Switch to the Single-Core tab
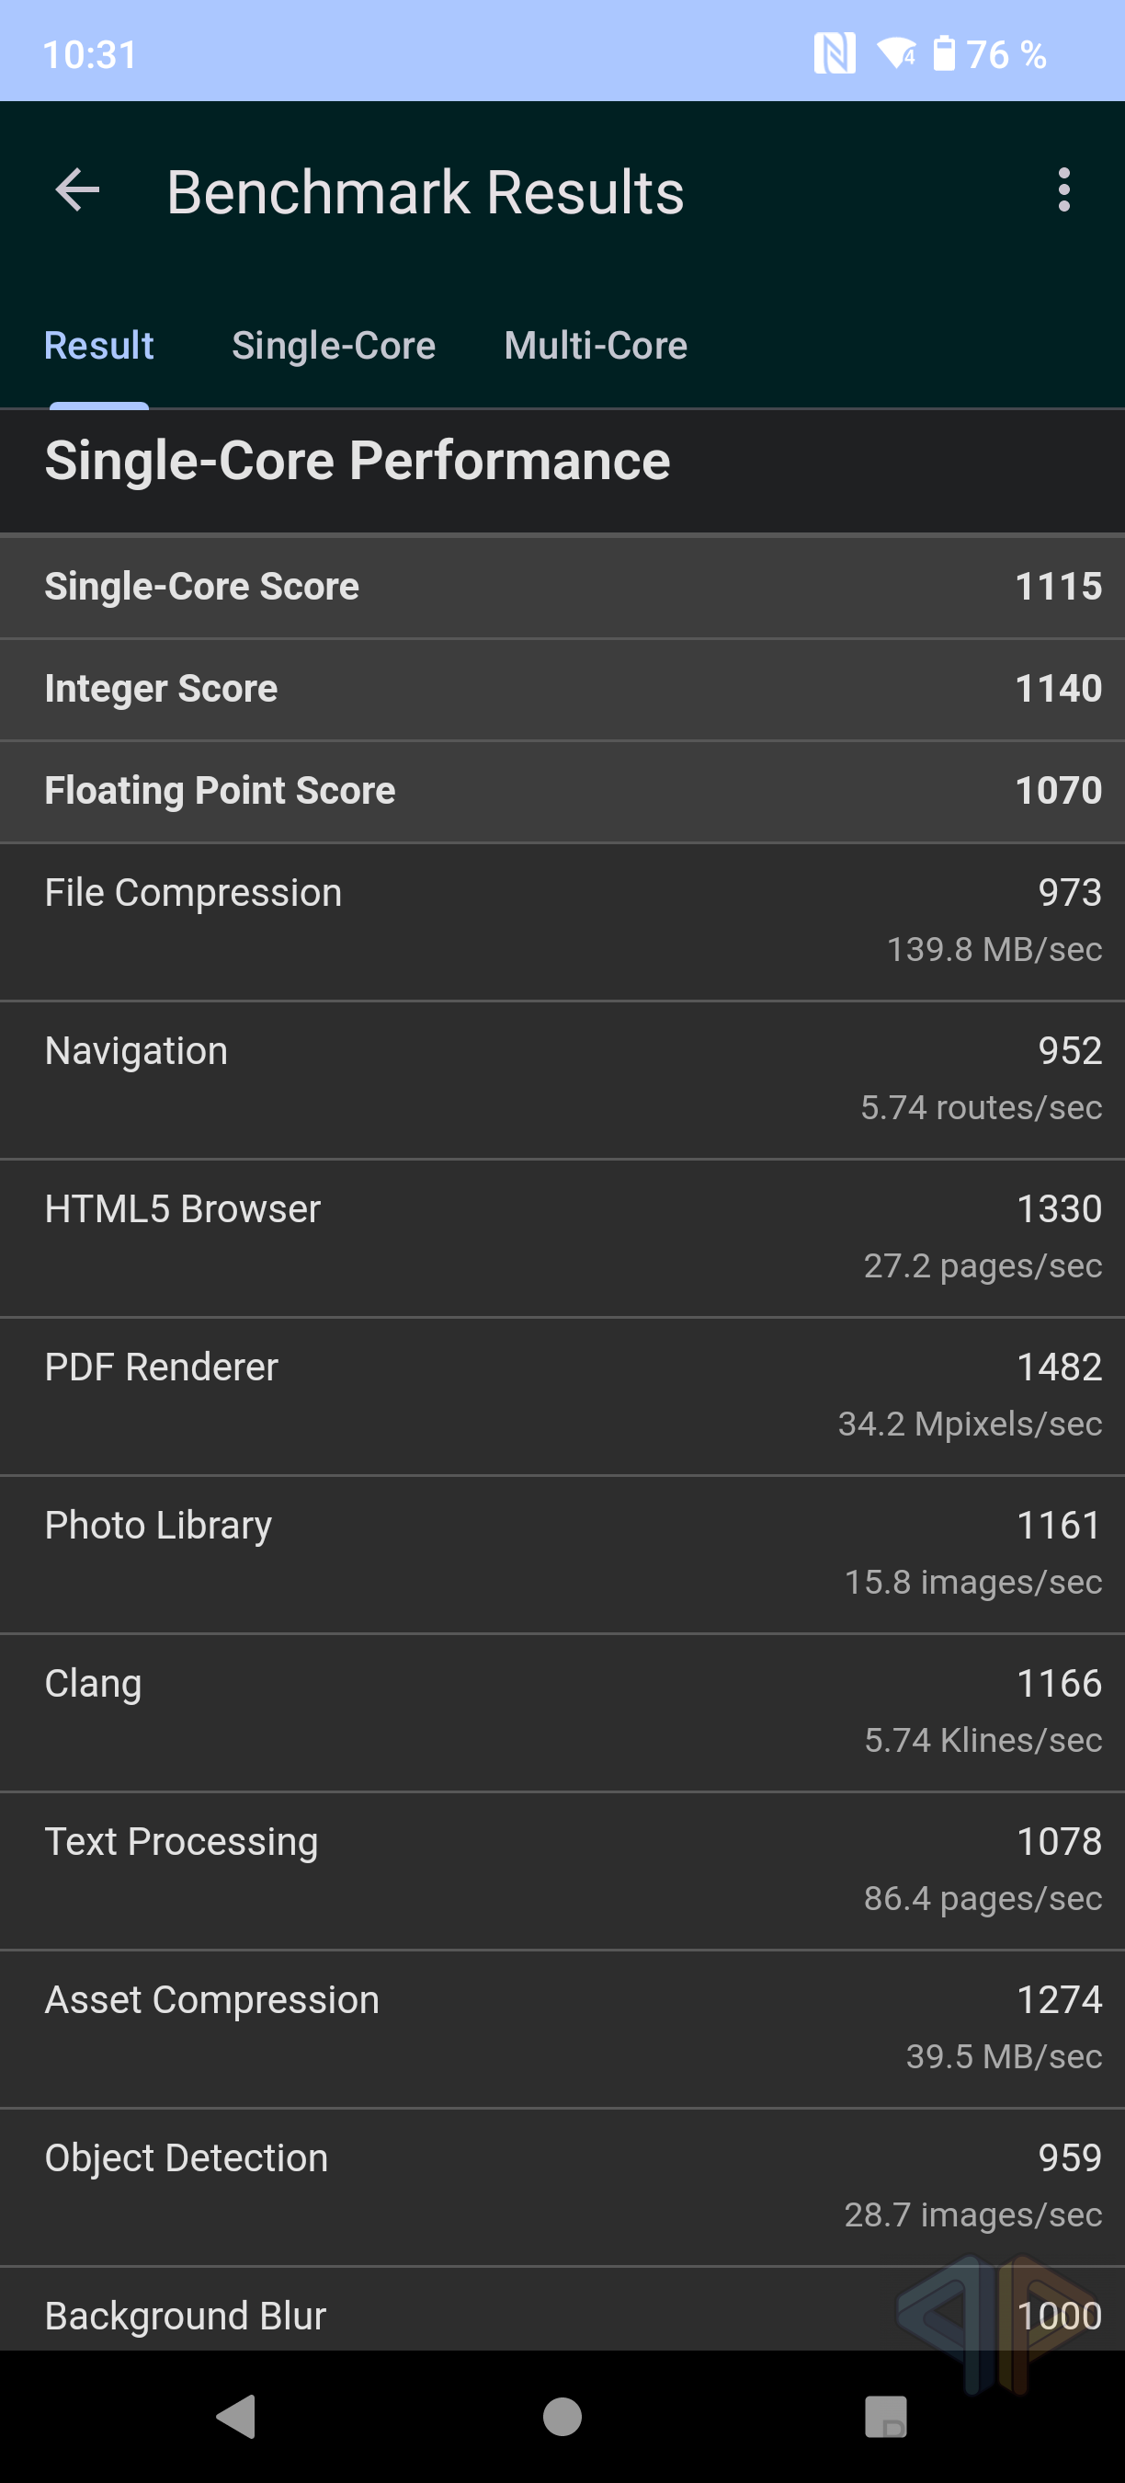The height and width of the screenshot is (2483, 1125). [334, 346]
